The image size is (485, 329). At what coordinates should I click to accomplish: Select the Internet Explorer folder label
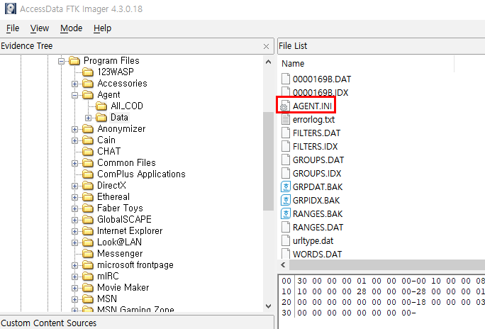coord(130,231)
